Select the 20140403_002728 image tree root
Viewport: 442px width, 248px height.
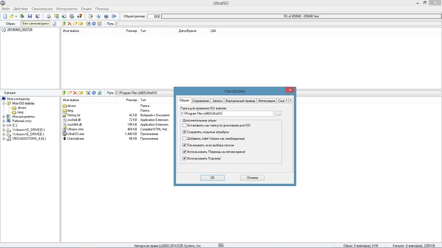click(20, 30)
